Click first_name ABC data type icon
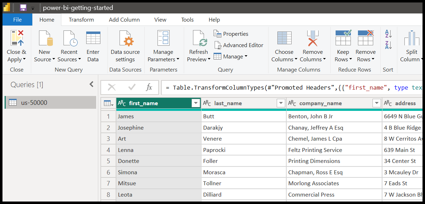 [x=122, y=103]
